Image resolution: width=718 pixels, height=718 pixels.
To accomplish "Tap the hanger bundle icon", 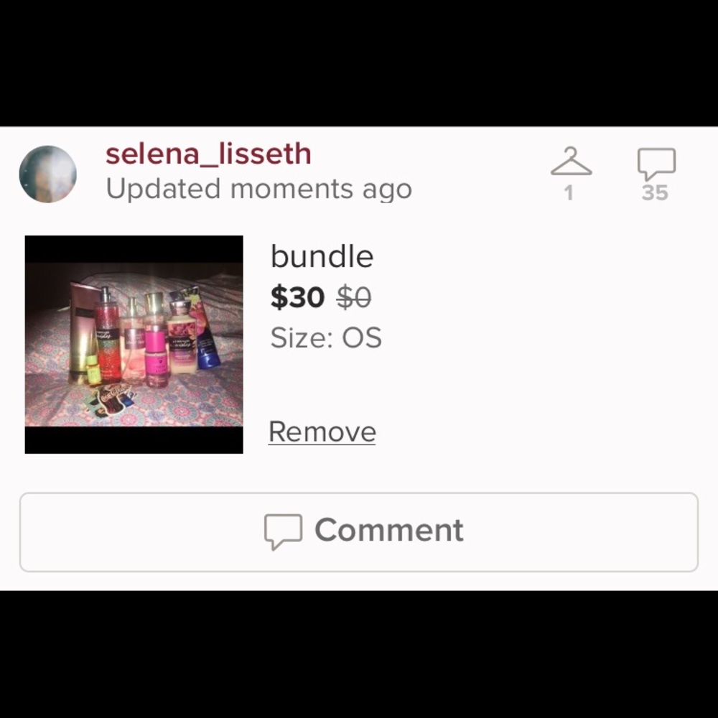I will (x=571, y=161).
